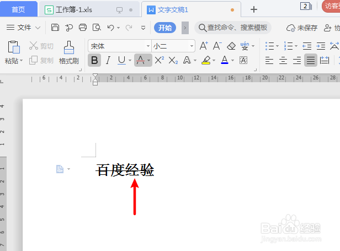The height and width of the screenshot is (251, 340).
Task: Toggle Italic formatting button
Action: (x=108, y=60)
